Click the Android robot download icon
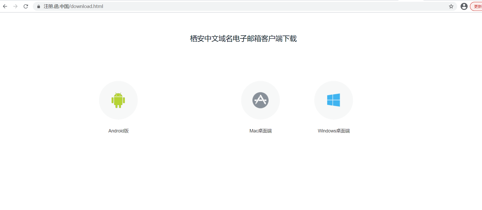Image resolution: width=482 pixels, height=210 pixels. coord(118,100)
